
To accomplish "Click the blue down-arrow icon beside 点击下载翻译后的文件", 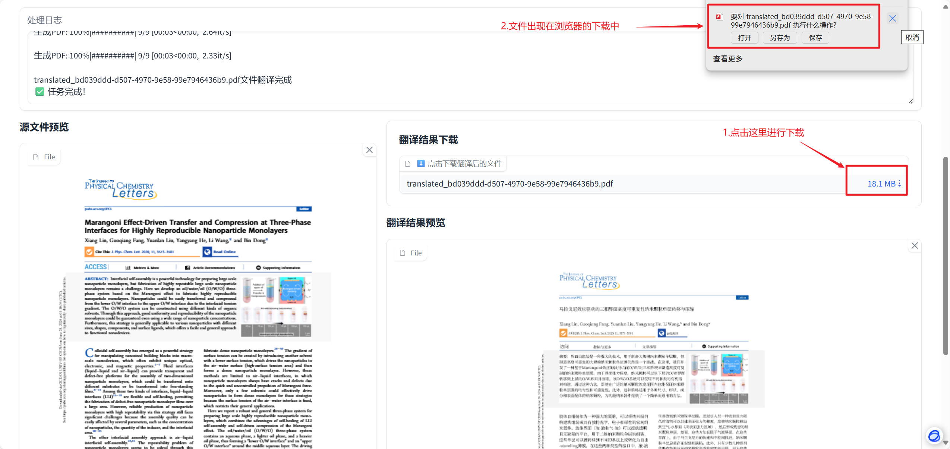I will point(421,163).
